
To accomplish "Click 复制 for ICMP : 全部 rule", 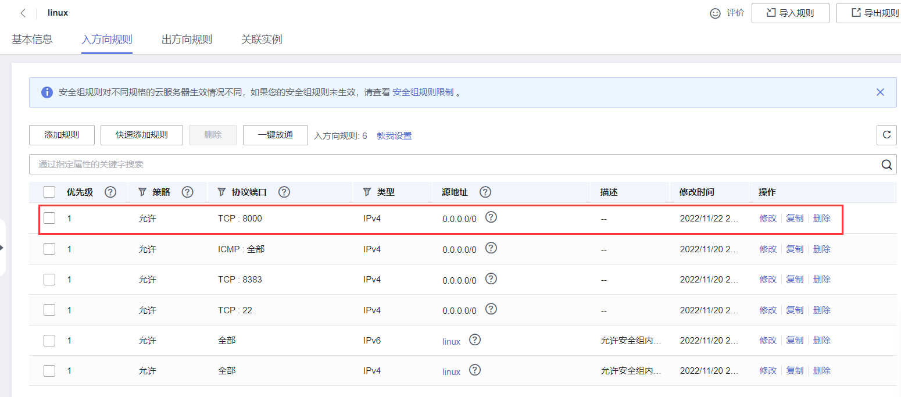I will click(795, 249).
